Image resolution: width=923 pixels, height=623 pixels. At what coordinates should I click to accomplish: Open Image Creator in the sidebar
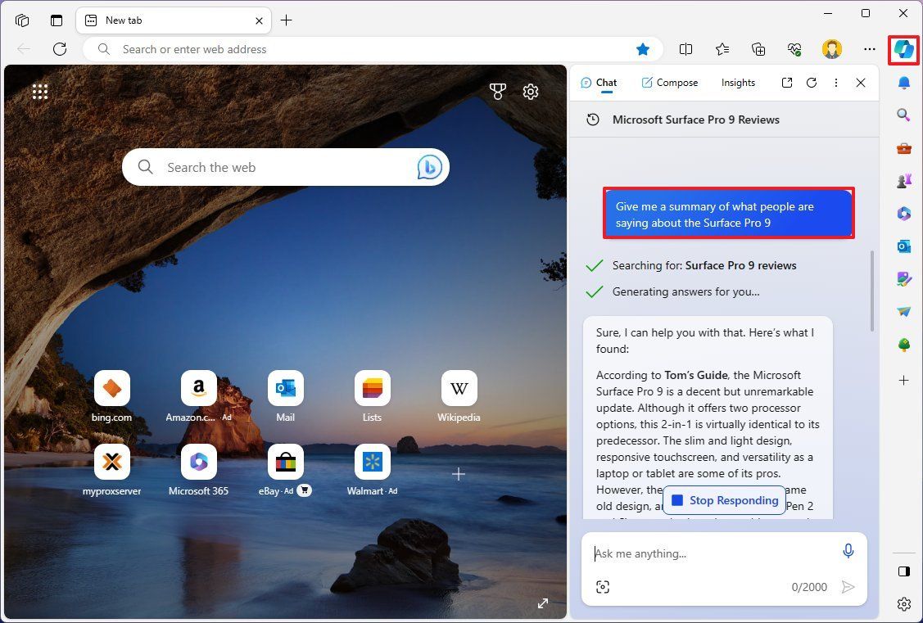pos(903,279)
